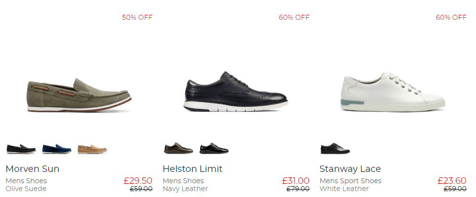Click the £29.50 sale price
This screenshot has height=197, width=476.
pyautogui.click(x=138, y=181)
